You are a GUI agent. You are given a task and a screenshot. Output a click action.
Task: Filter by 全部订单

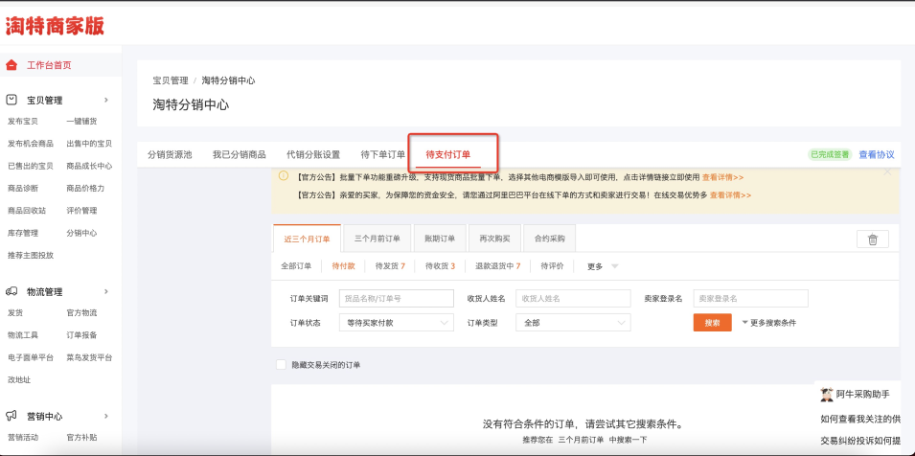[x=296, y=266]
